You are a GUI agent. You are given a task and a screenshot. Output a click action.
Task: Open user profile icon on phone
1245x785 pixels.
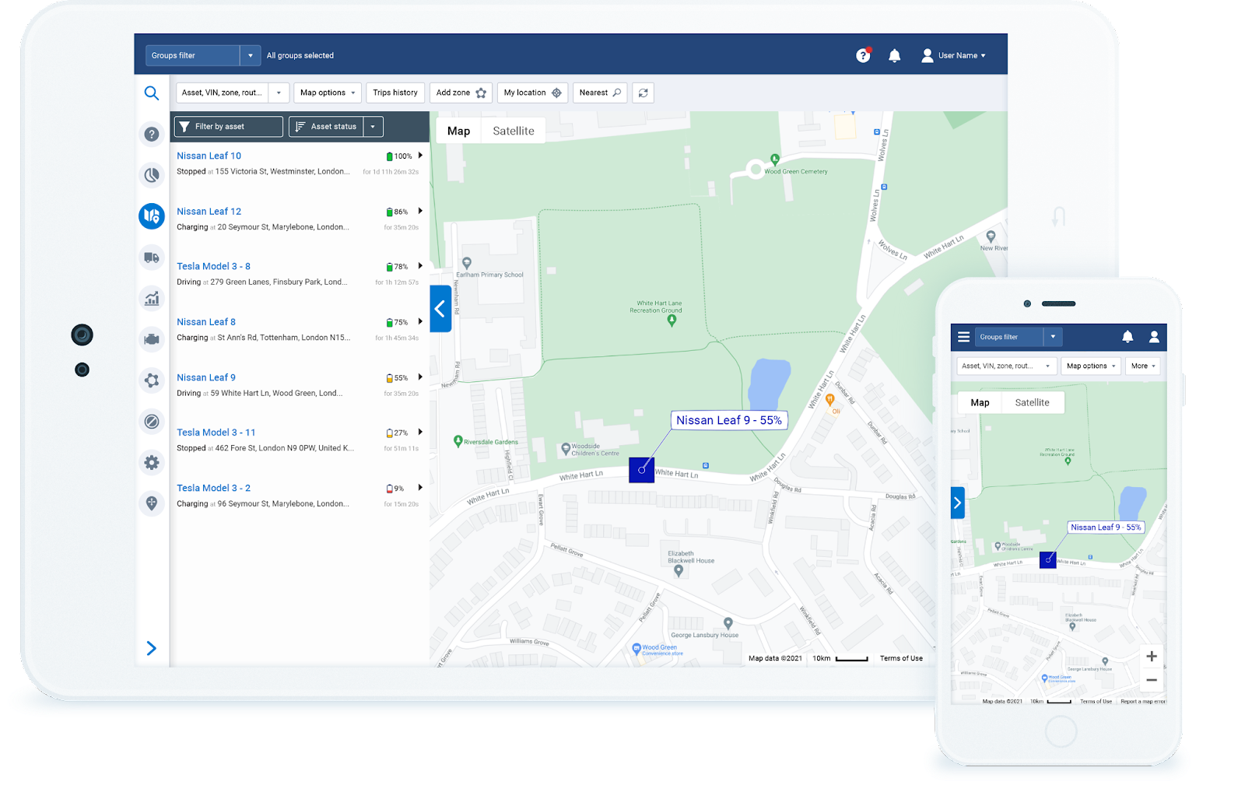point(1154,337)
